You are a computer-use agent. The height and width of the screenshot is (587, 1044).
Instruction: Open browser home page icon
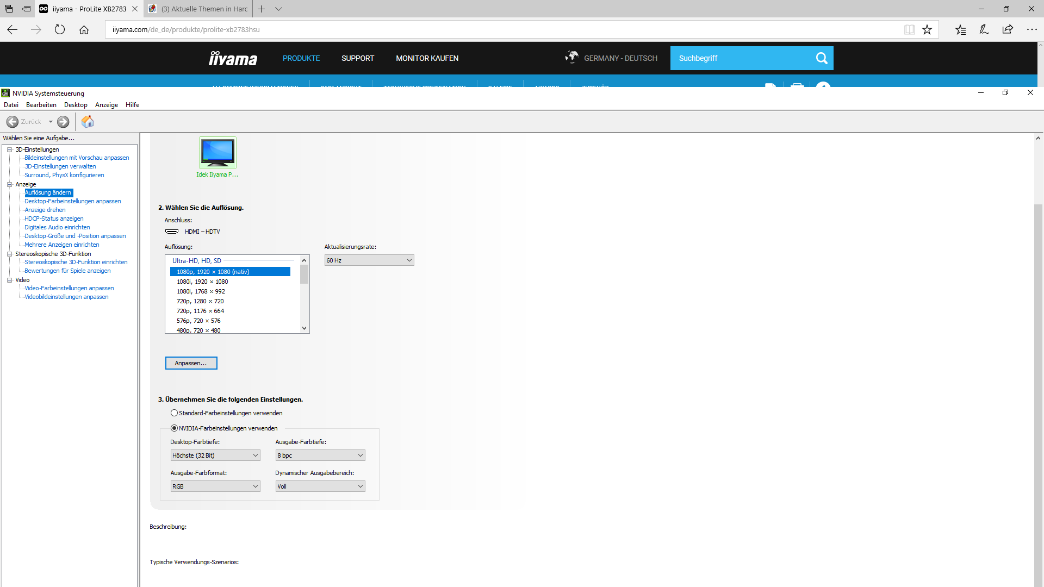point(84,29)
